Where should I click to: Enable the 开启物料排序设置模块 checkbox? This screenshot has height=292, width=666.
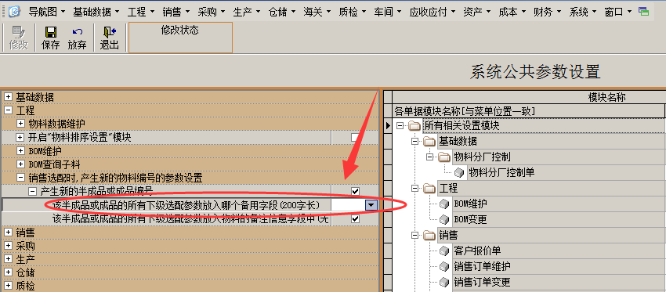pos(355,138)
